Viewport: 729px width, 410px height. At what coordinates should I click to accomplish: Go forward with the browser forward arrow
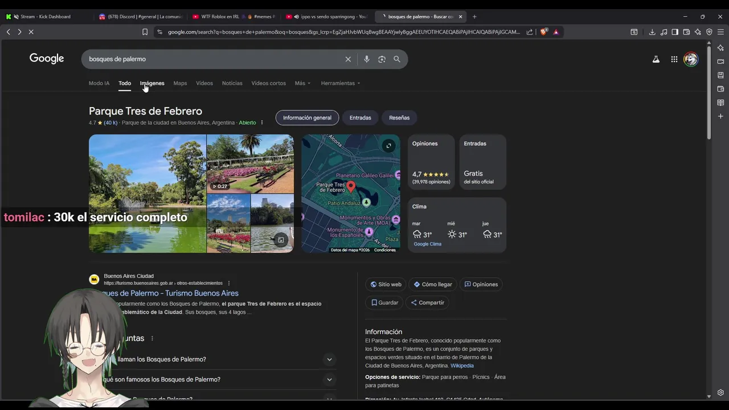tap(19, 32)
